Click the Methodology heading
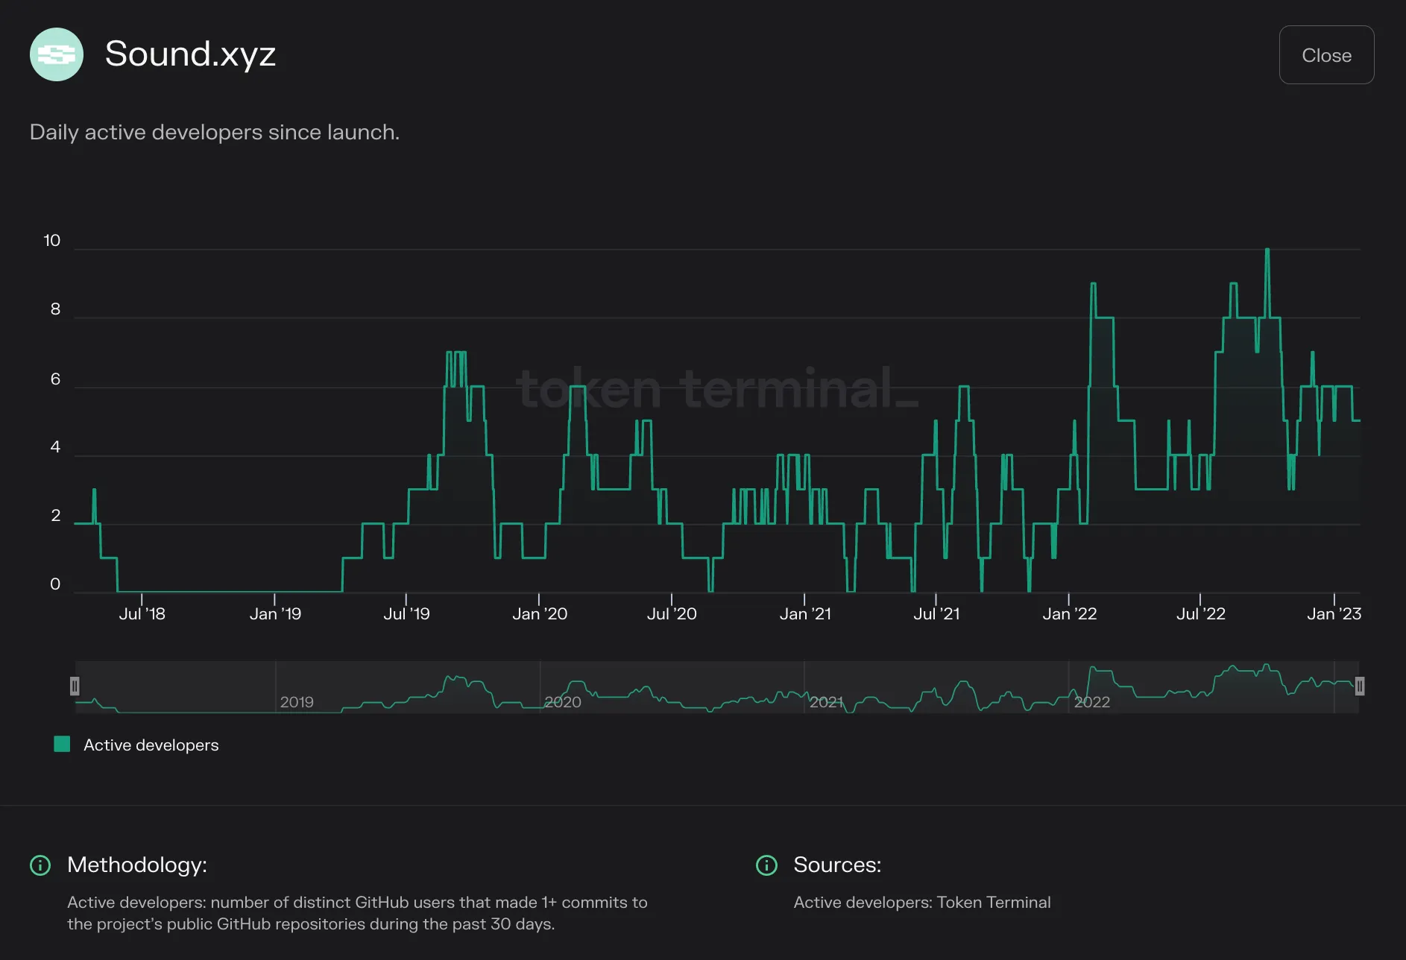 tap(137, 865)
